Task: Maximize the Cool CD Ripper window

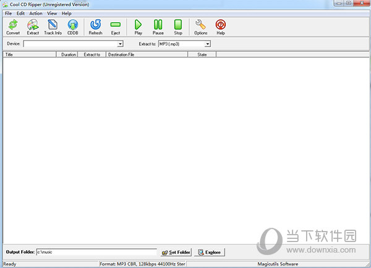Action: click(349, 3)
